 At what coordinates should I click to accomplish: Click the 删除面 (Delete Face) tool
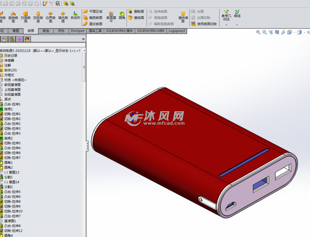pyautogui.click(x=136, y=12)
